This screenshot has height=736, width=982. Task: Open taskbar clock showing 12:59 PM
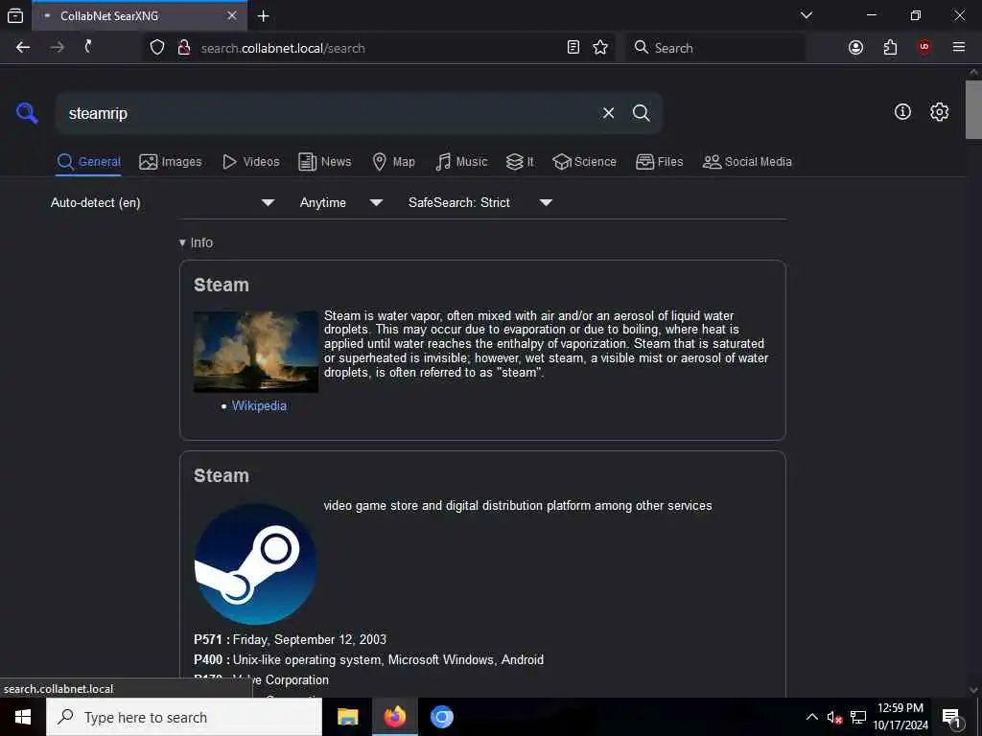[x=900, y=717]
